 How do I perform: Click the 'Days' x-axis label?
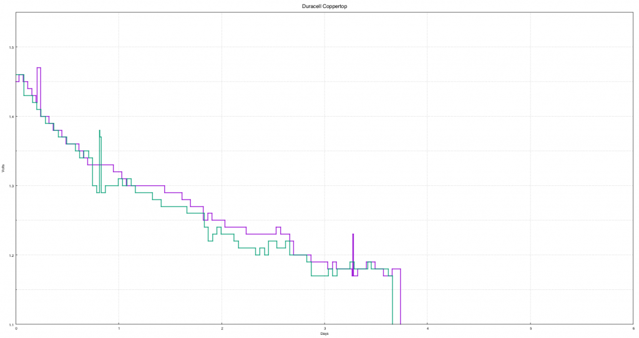tap(324, 334)
